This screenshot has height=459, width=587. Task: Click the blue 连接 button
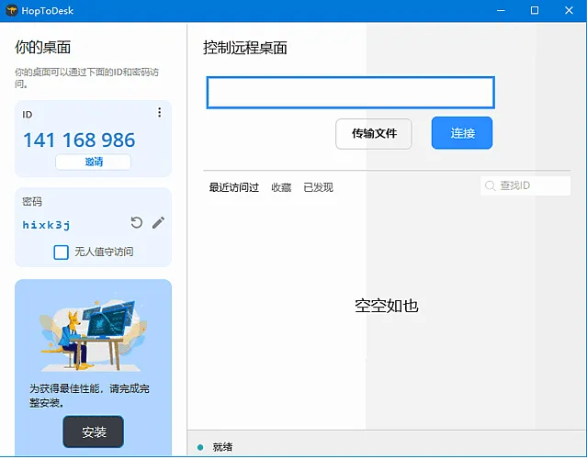coord(462,133)
